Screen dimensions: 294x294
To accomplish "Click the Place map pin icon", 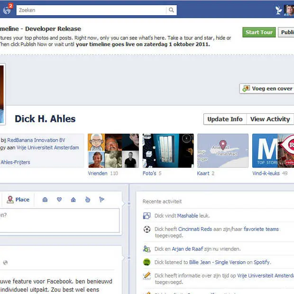I will pos(10,200).
